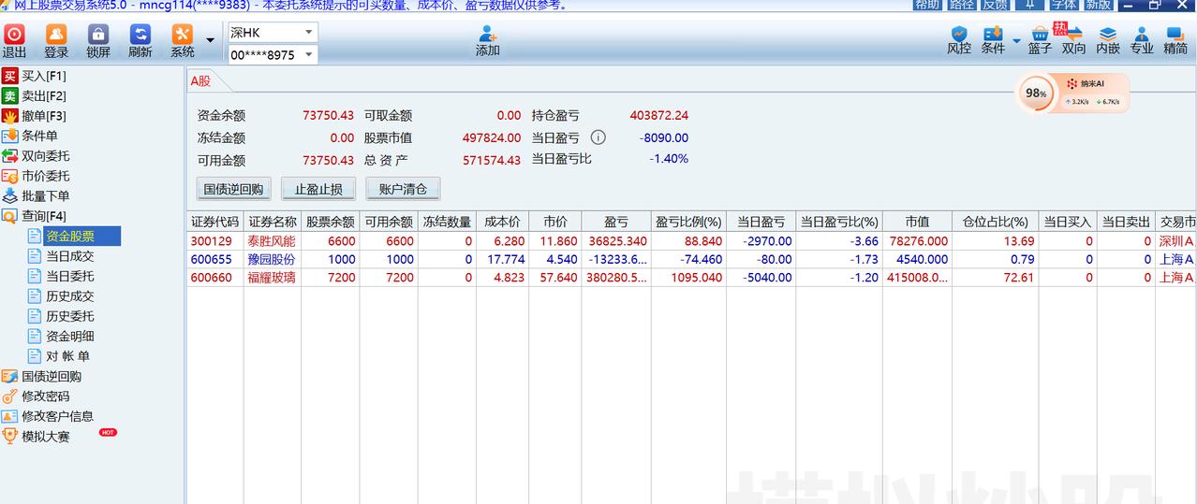This screenshot has width=1197, height=504.
Task: Open 修改客户信息 in the sidebar
Action: 58,416
